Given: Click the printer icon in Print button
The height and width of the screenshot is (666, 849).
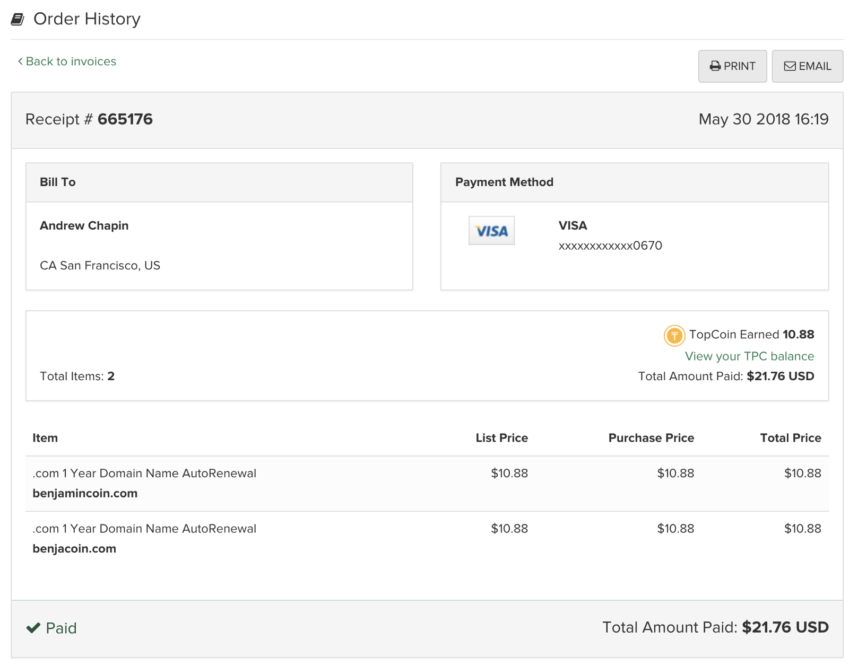Looking at the screenshot, I should 715,66.
